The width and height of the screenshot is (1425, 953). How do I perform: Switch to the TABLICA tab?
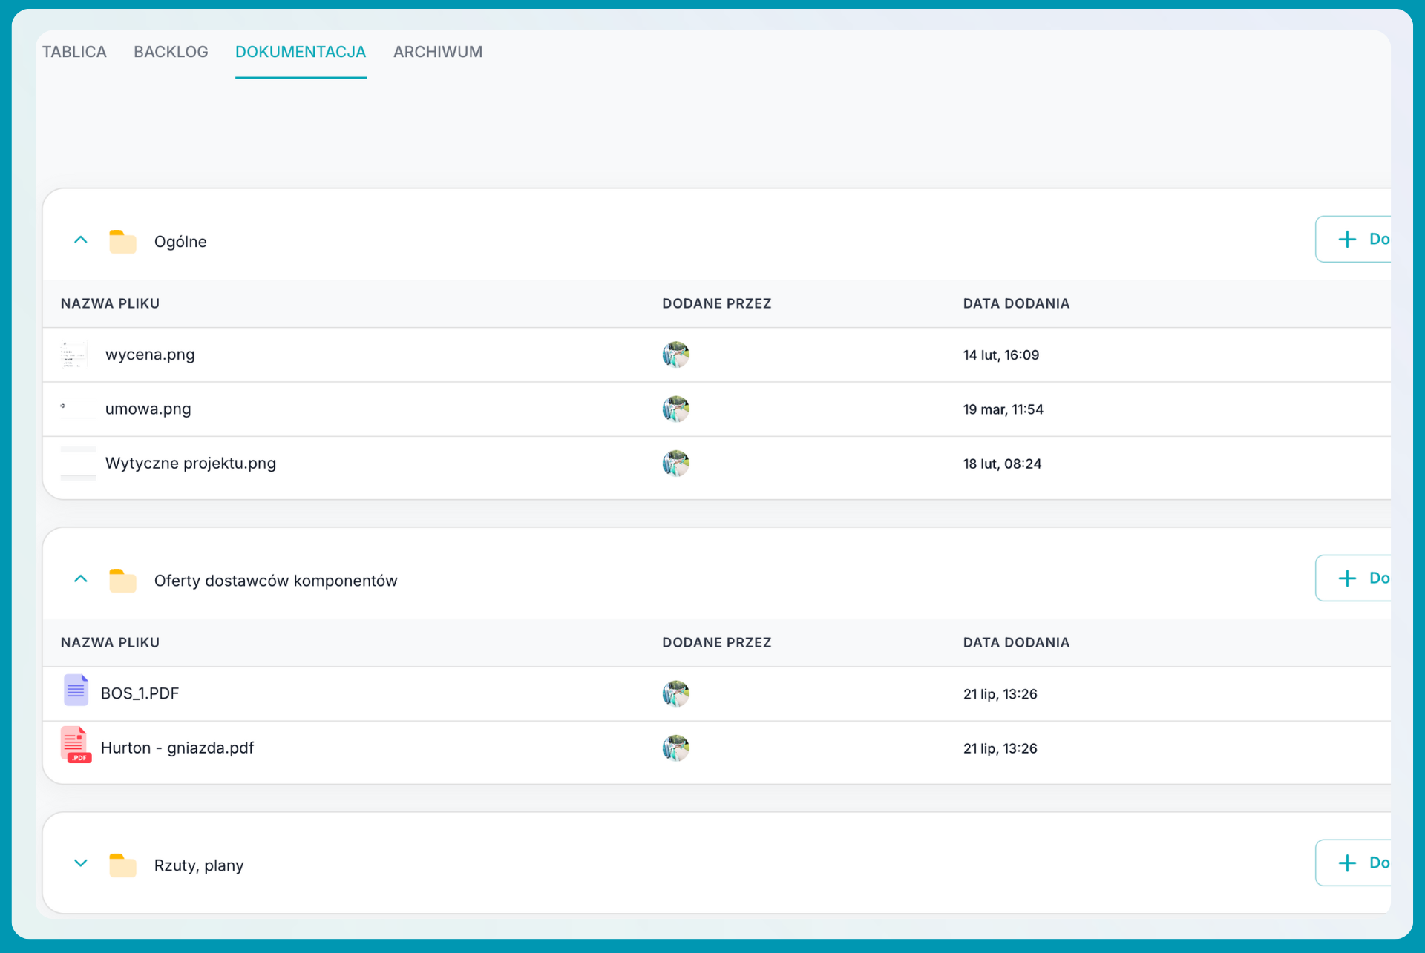(74, 52)
